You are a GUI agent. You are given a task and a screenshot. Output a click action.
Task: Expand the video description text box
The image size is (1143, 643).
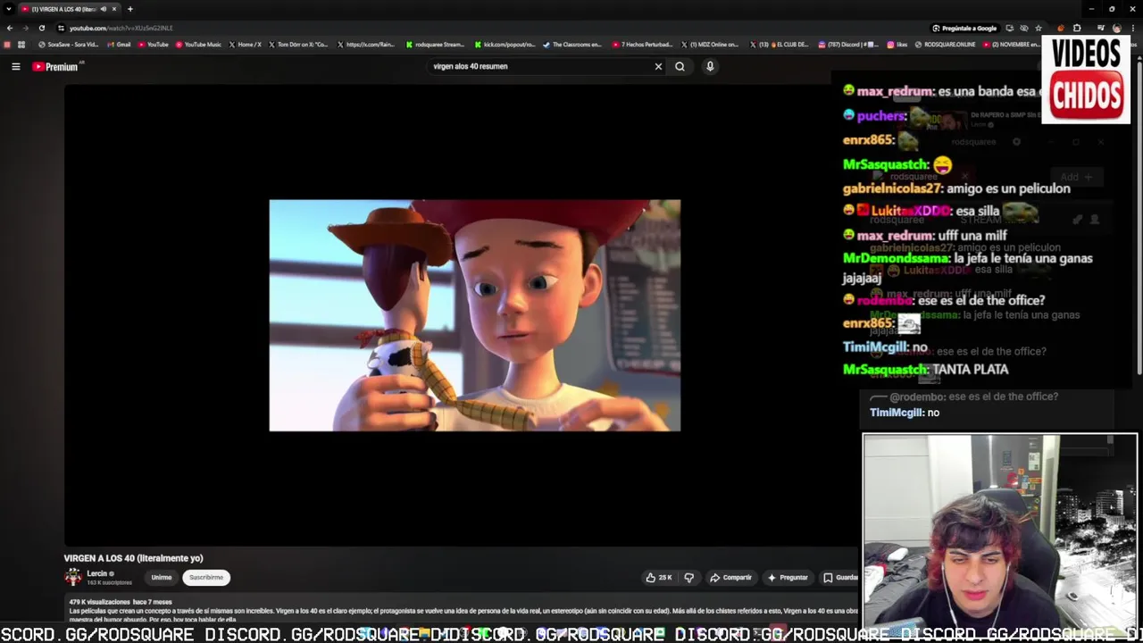pos(463,610)
